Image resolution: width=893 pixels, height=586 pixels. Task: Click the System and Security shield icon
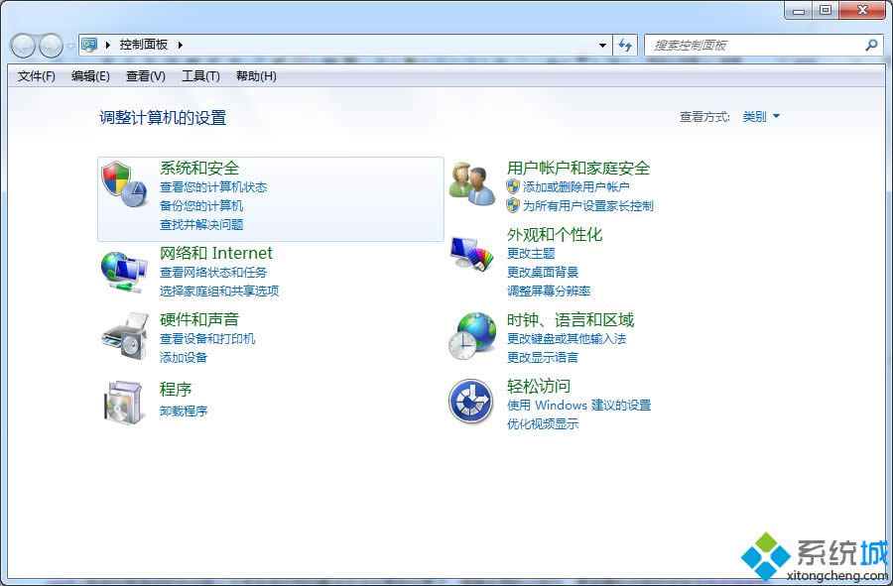124,184
